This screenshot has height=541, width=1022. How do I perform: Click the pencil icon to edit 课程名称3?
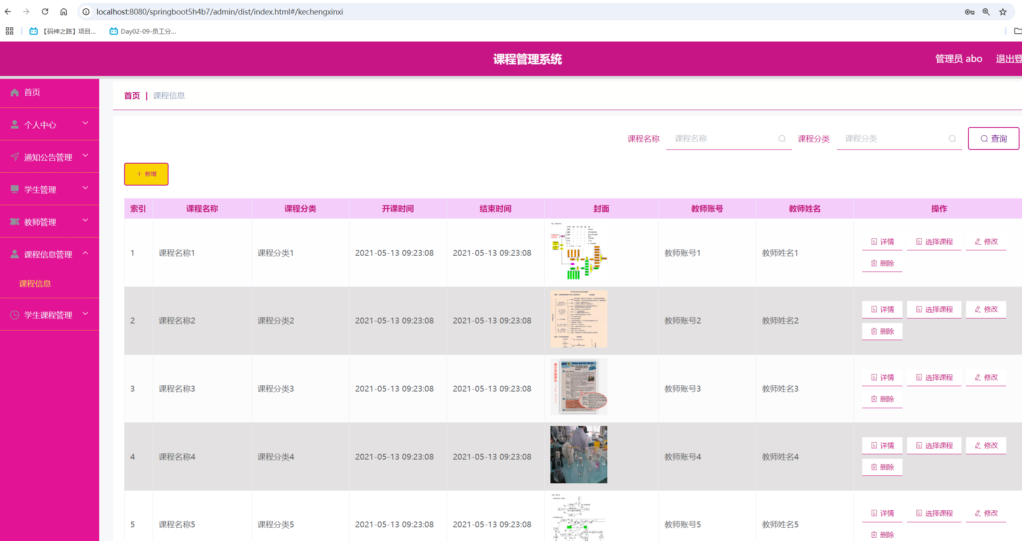pyautogui.click(x=978, y=377)
